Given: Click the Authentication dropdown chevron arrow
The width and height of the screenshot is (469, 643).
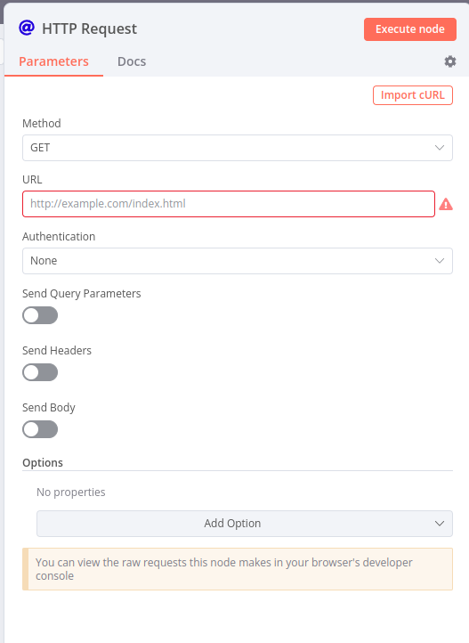Looking at the screenshot, I should [x=440, y=261].
